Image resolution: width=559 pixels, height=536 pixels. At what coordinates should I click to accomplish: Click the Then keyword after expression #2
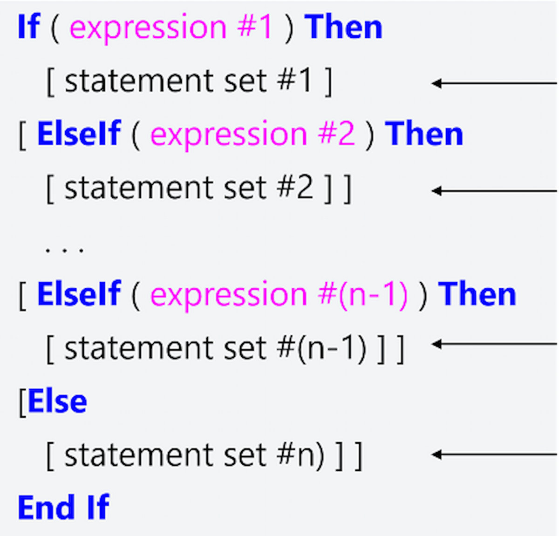tap(424, 134)
